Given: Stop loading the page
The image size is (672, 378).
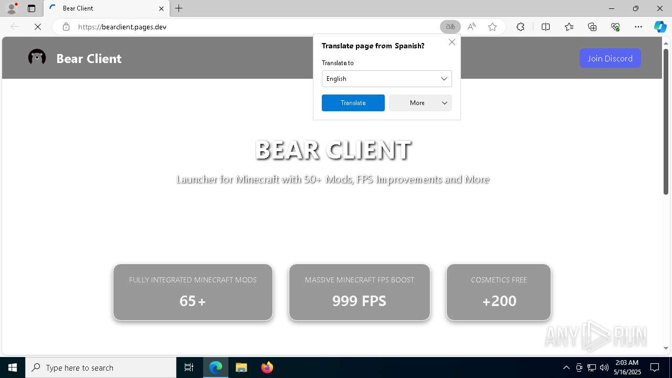Looking at the screenshot, I should pyautogui.click(x=38, y=27).
